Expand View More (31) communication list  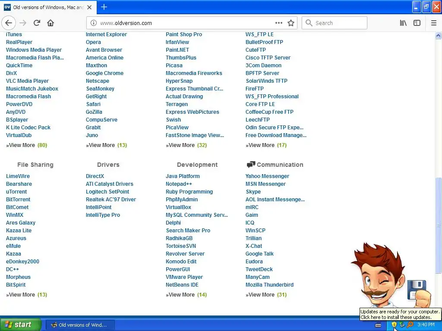(x=266, y=295)
